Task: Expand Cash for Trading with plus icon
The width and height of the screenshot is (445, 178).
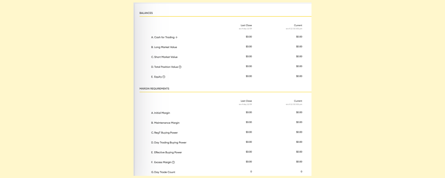Action: [176, 37]
